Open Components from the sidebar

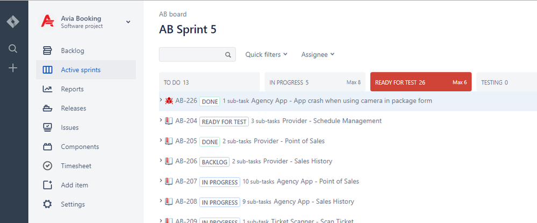pyautogui.click(x=86, y=147)
